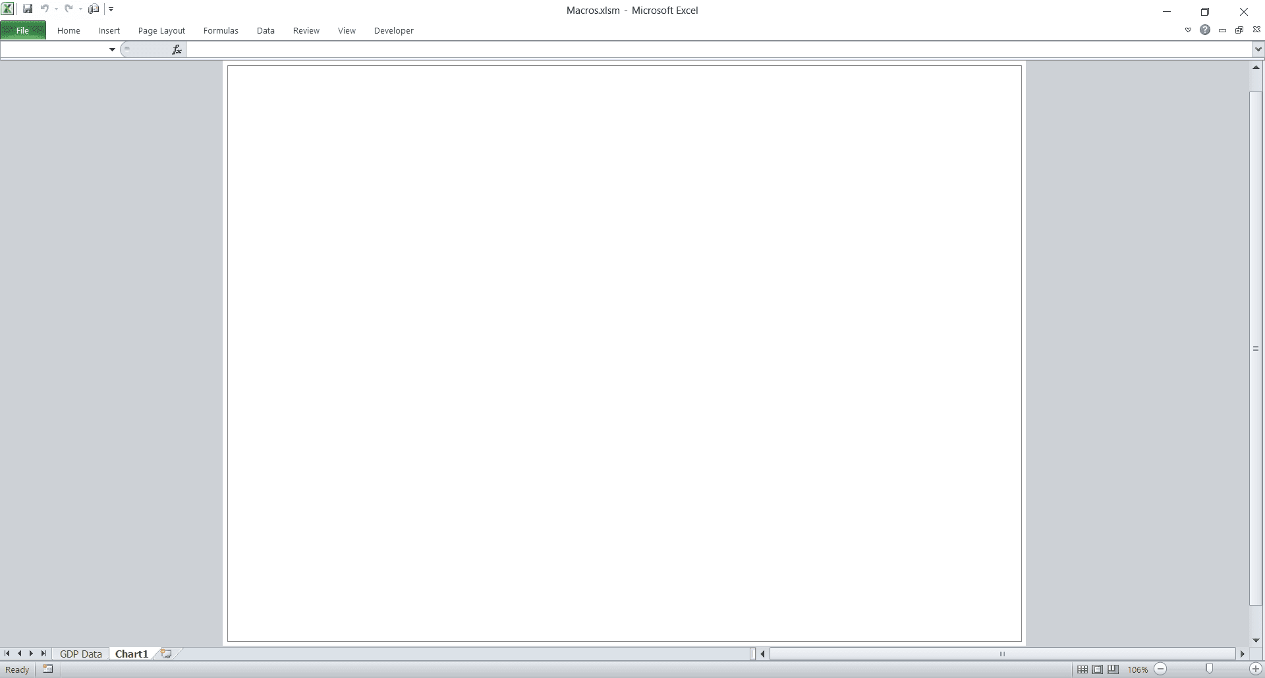The image size is (1265, 678).
Task: Click the Insert Worksheet tab icon
Action: 165,653
